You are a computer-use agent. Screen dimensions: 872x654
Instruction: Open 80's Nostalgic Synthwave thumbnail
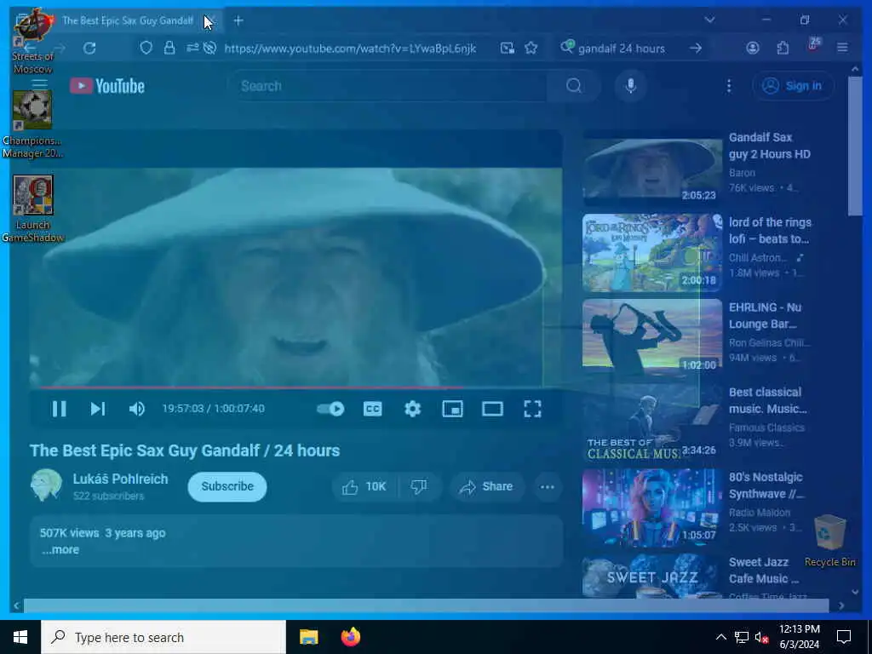point(651,508)
